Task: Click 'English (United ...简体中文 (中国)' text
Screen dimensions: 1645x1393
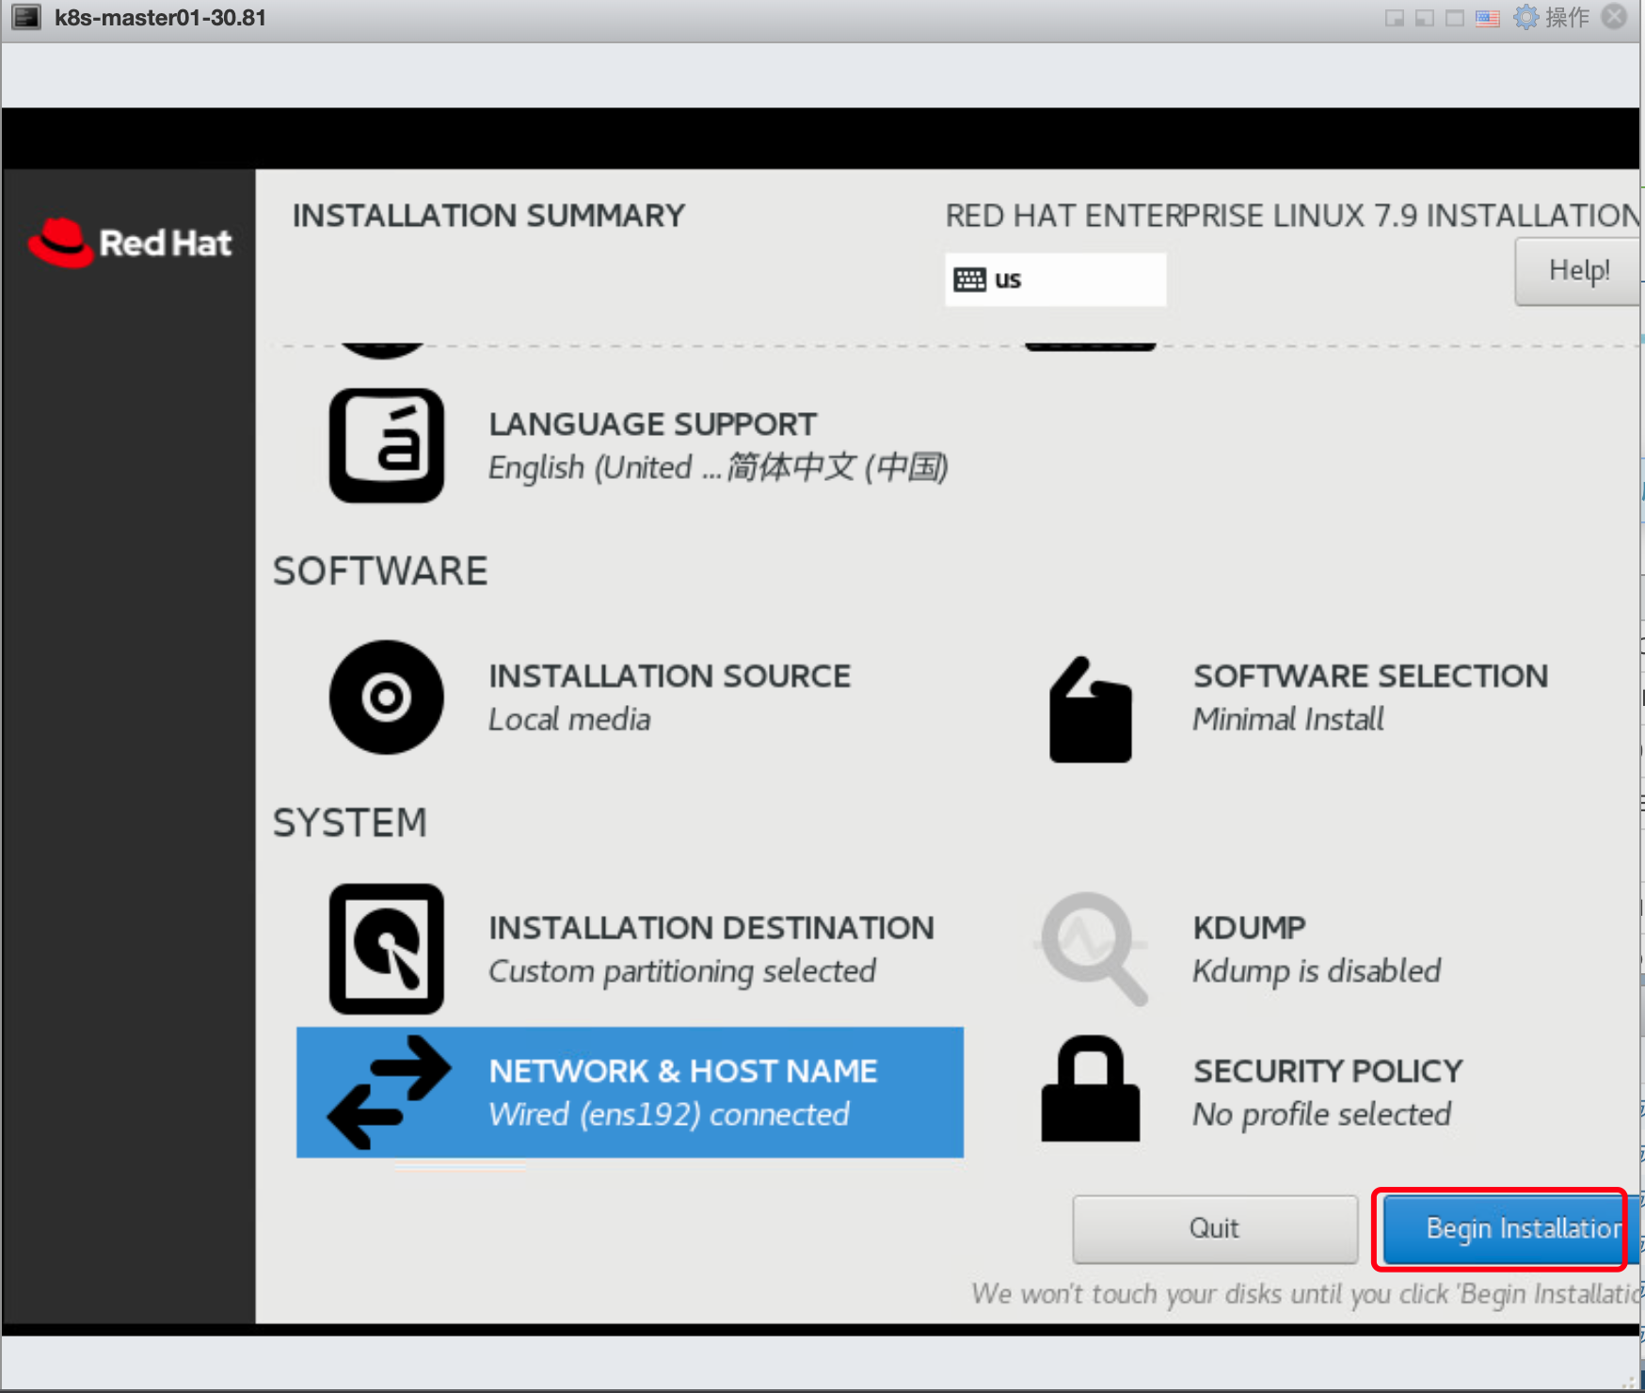Action: (x=718, y=468)
